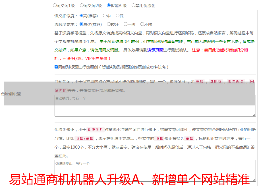Click the 减肥茶 example keyword

click(x=216, y=82)
